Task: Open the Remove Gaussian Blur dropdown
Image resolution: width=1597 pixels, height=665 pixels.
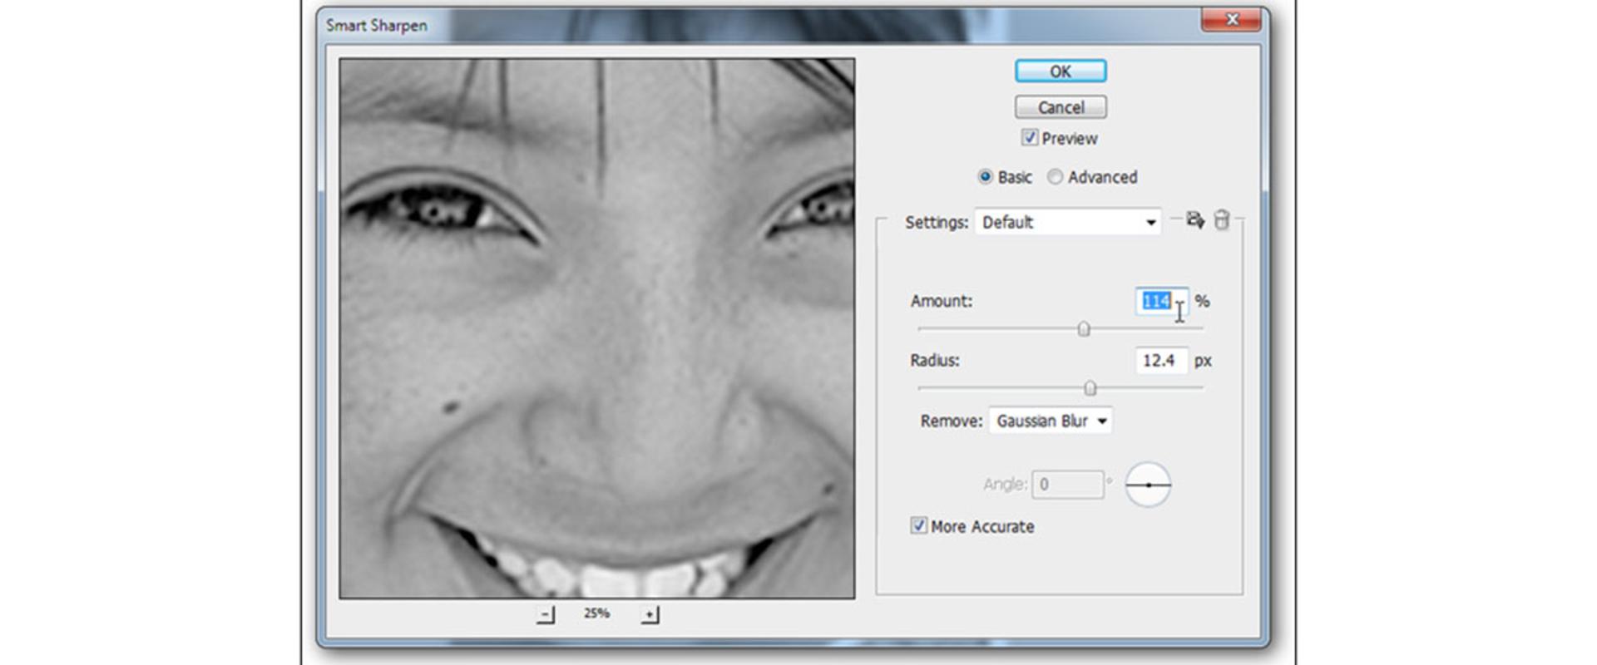Action: [x=1050, y=421]
